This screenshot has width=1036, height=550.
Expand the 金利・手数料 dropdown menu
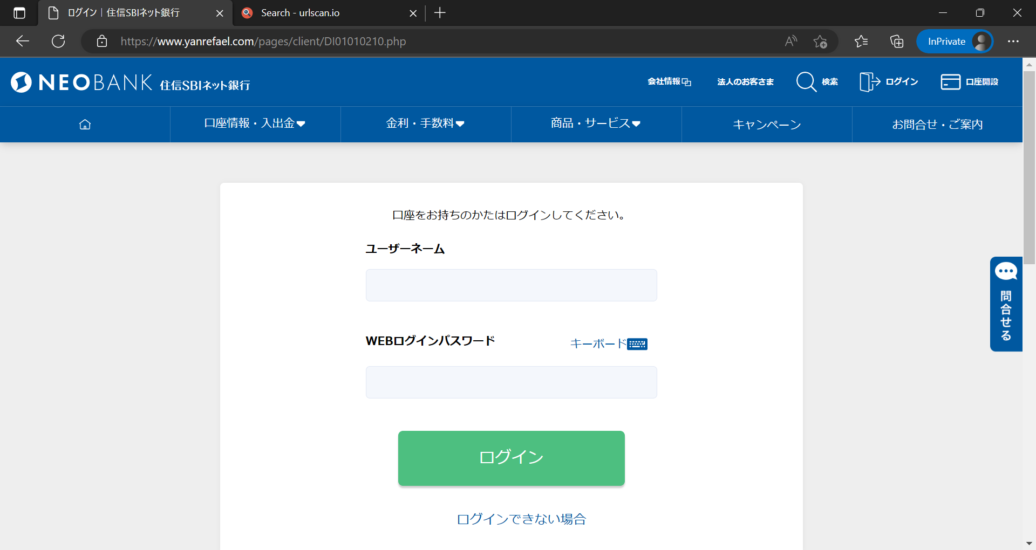(425, 124)
